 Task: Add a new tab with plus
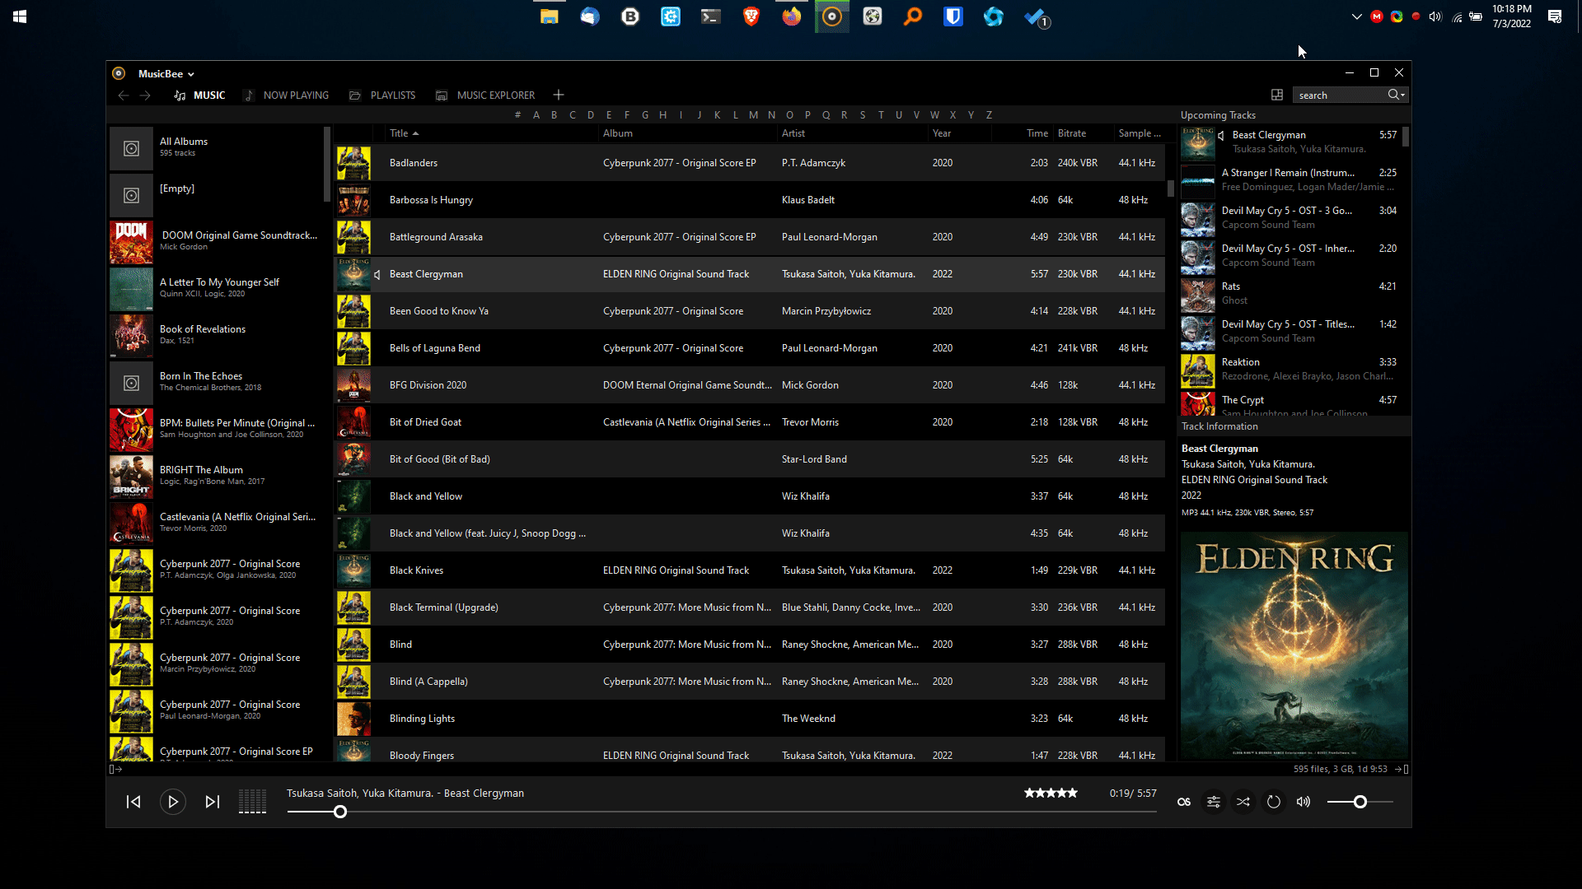(559, 95)
